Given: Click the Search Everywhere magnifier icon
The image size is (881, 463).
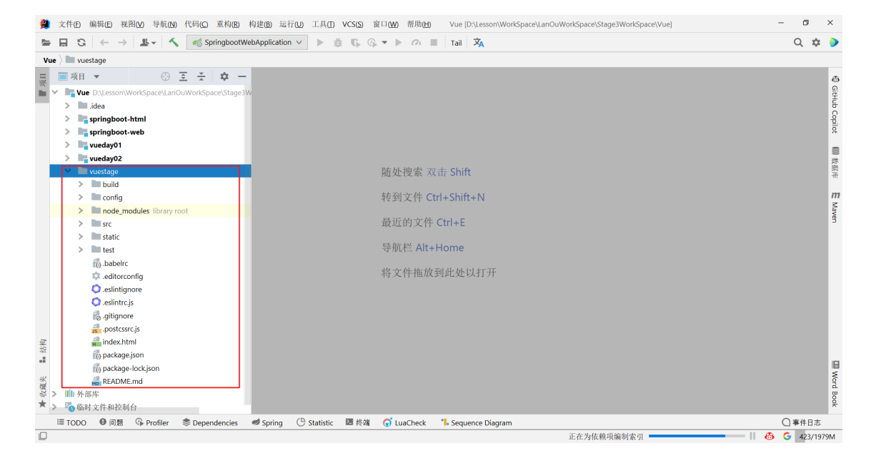Looking at the screenshot, I should coord(798,43).
